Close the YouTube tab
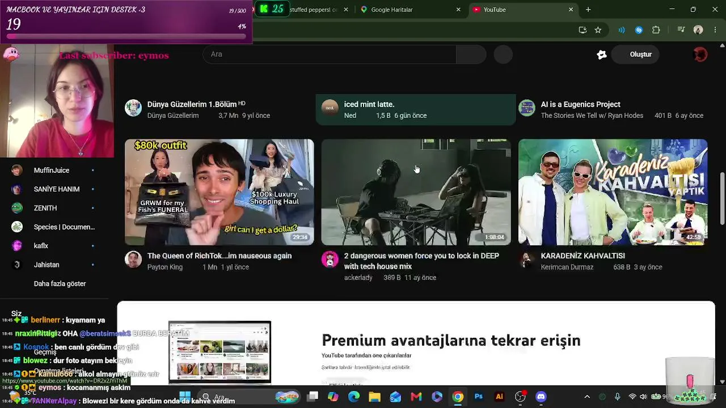 click(571, 10)
